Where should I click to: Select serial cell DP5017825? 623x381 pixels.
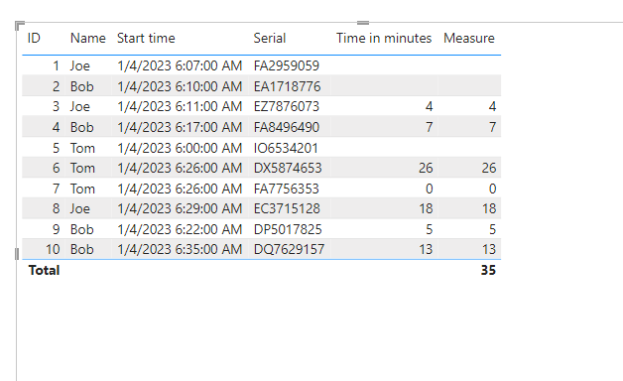click(x=288, y=229)
